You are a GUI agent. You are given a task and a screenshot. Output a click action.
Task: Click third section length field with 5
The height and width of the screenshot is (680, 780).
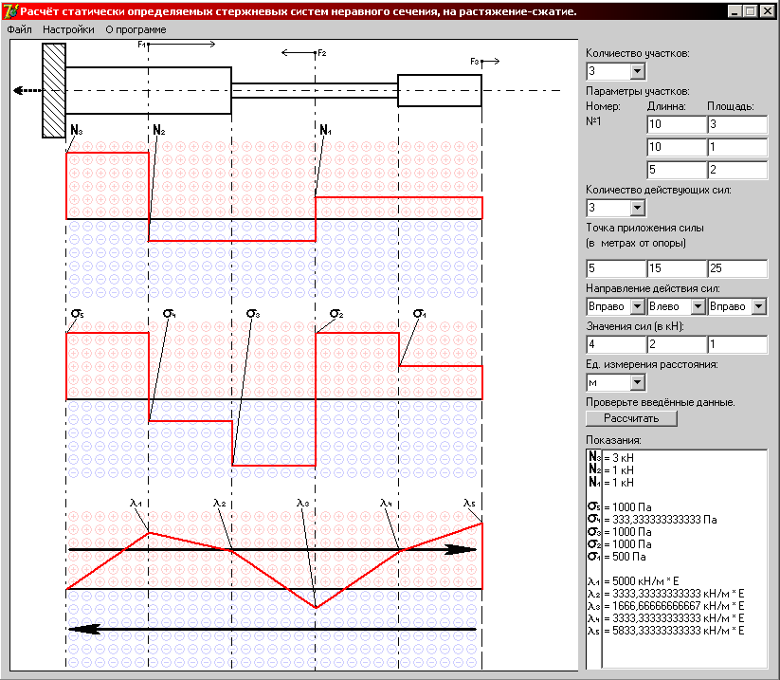677,170
